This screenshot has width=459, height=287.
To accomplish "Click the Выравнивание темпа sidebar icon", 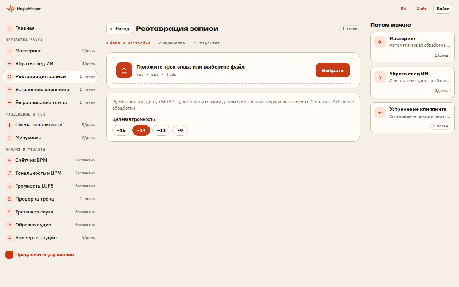I will [x=9, y=103].
